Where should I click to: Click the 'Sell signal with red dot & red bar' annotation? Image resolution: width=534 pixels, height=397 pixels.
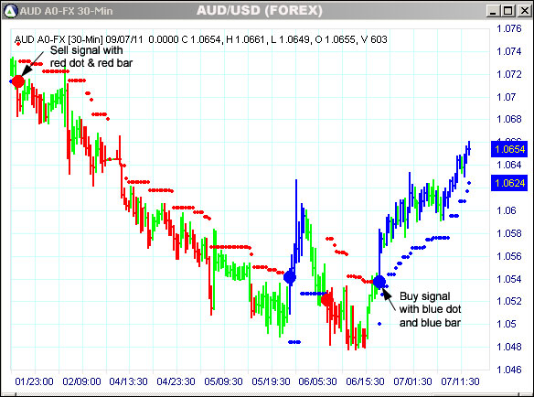[x=91, y=57]
